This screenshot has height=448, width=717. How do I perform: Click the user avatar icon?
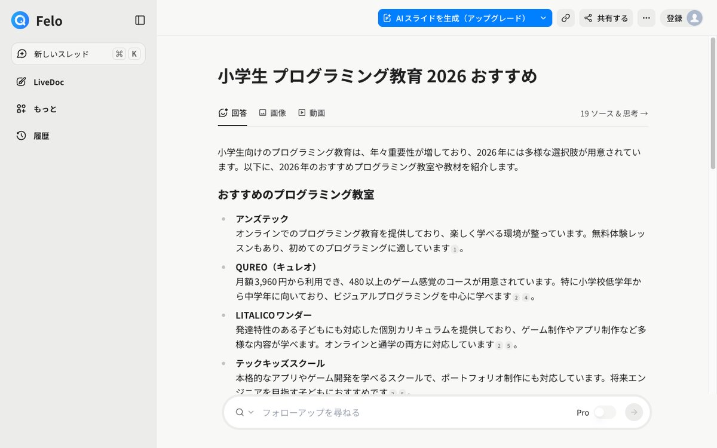point(694,18)
